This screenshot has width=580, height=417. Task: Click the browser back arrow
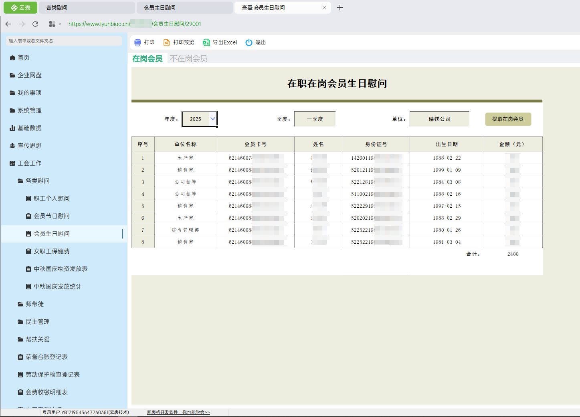(8, 24)
